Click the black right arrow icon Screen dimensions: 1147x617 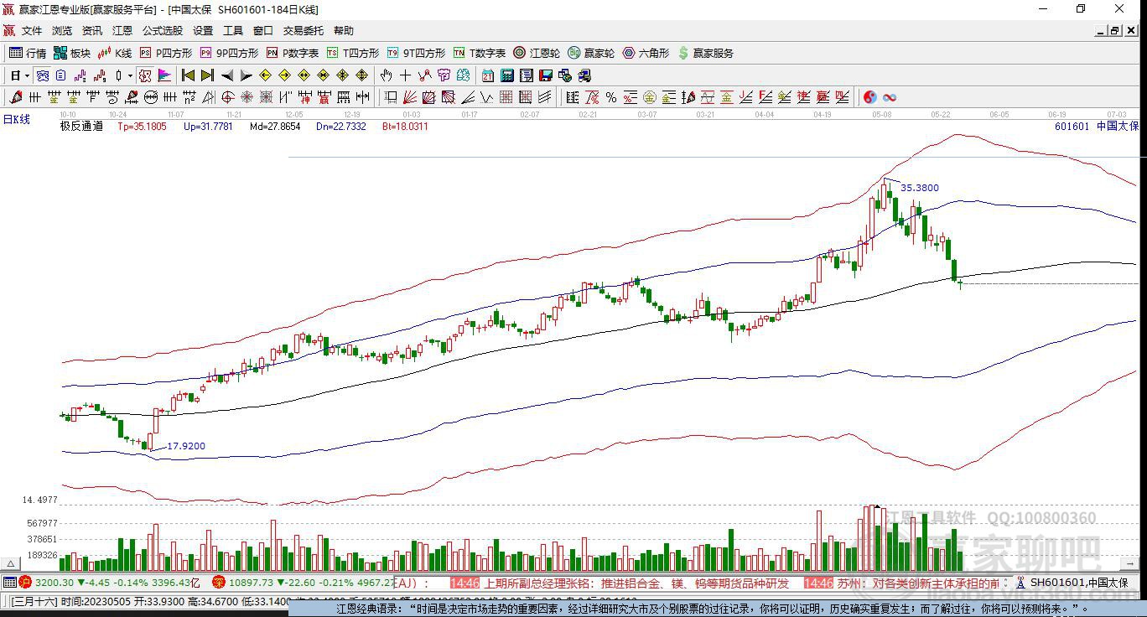(246, 75)
